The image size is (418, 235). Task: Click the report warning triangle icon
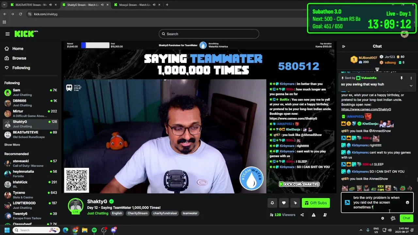(313, 215)
